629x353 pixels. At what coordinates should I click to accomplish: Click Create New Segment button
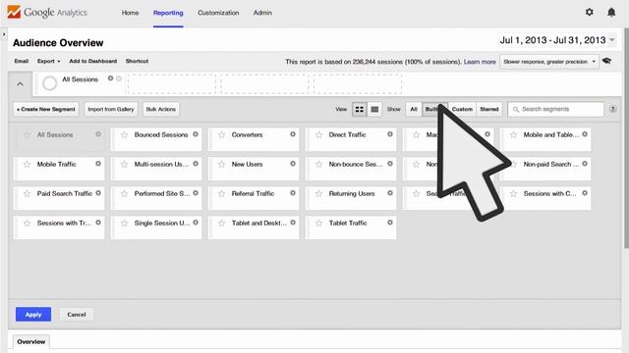[46, 109]
